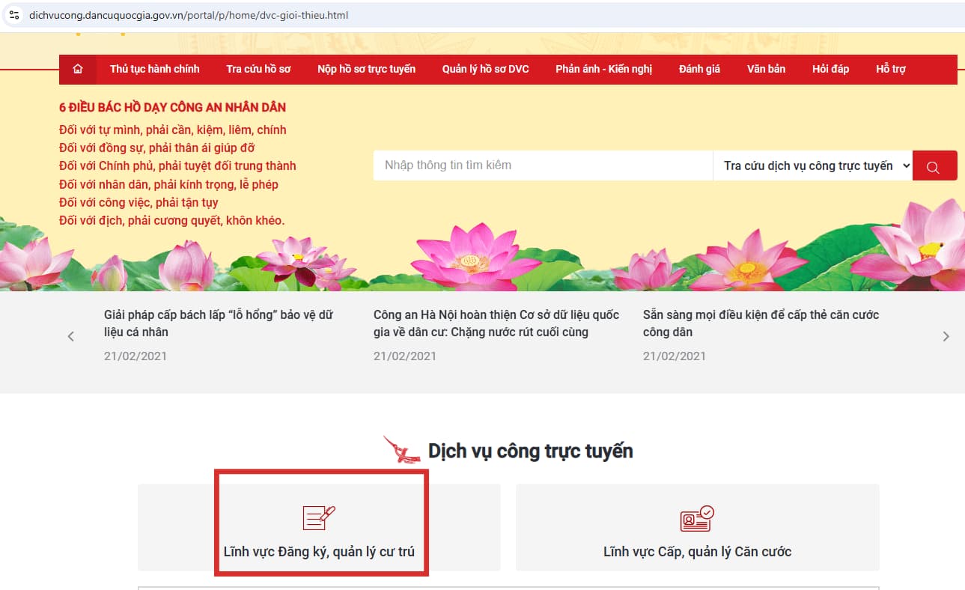Focus the Nhập thông tin tìm kiếm field
The width and height of the screenshot is (965, 590).
(543, 165)
